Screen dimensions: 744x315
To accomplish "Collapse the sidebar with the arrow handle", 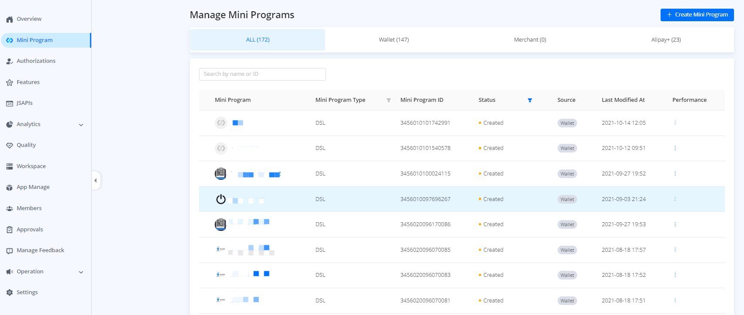I will click(x=96, y=180).
